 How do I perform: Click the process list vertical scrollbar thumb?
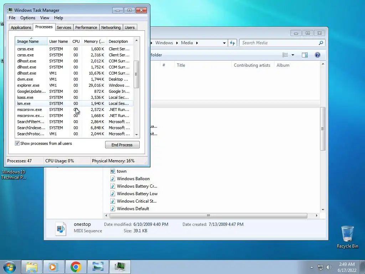(x=137, y=74)
